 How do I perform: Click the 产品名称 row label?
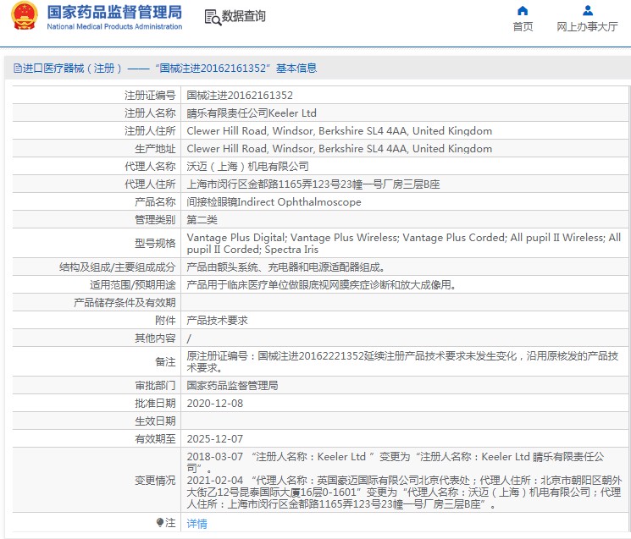point(155,201)
